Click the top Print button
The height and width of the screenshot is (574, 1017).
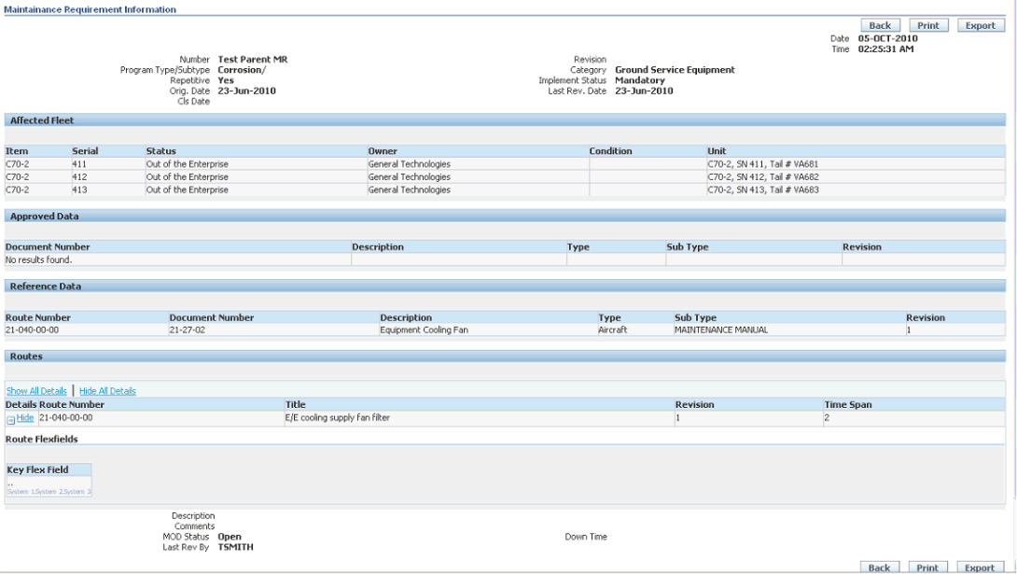tap(928, 25)
